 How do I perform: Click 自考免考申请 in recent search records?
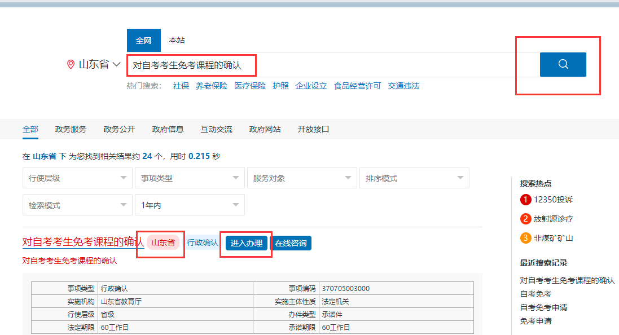pyautogui.click(x=543, y=307)
